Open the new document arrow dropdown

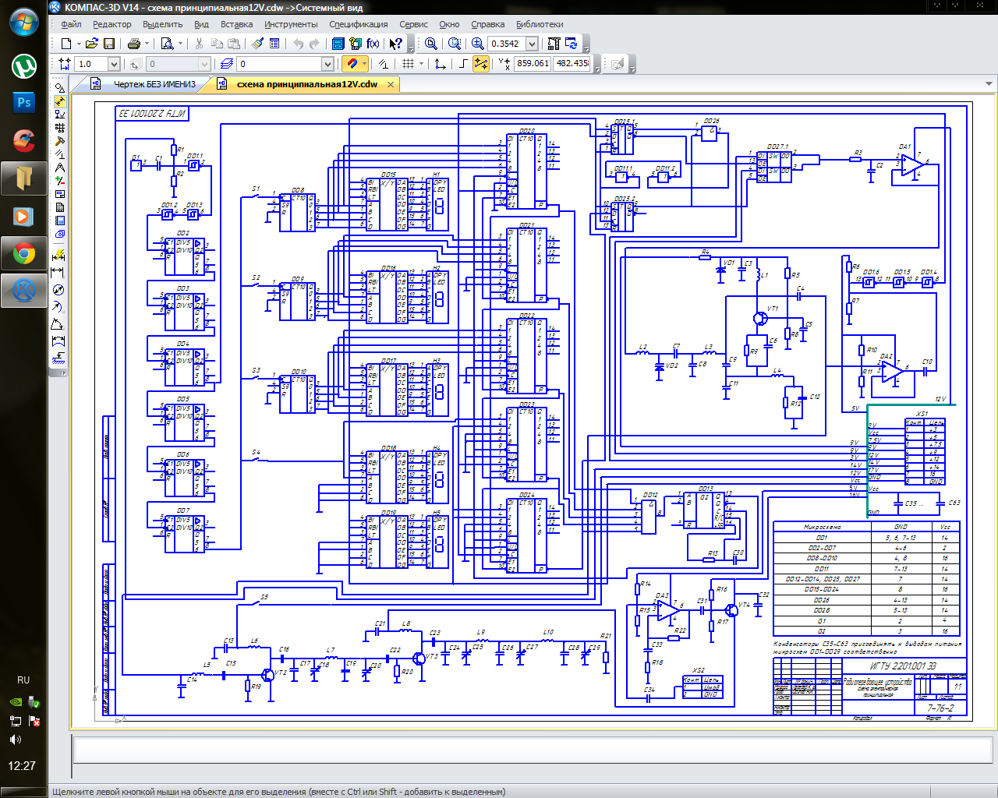79,44
